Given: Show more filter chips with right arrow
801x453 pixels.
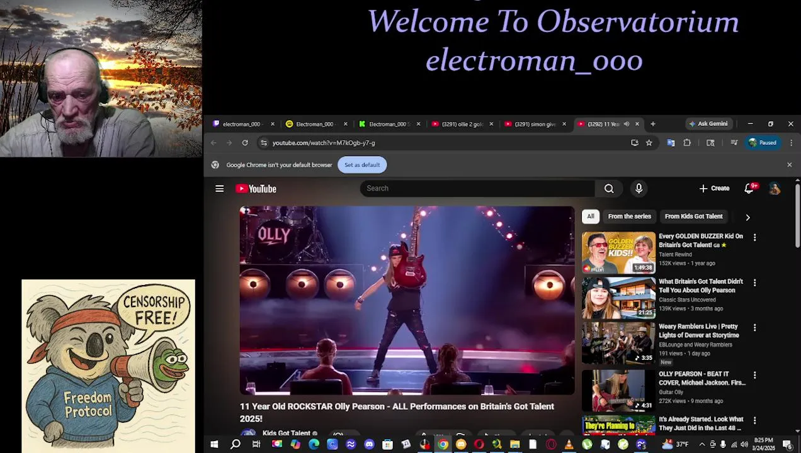Looking at the screenshot, I should 747,217.
